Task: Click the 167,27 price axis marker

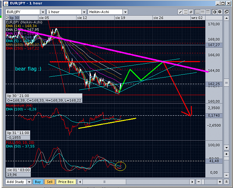Action: pos(214,45)
